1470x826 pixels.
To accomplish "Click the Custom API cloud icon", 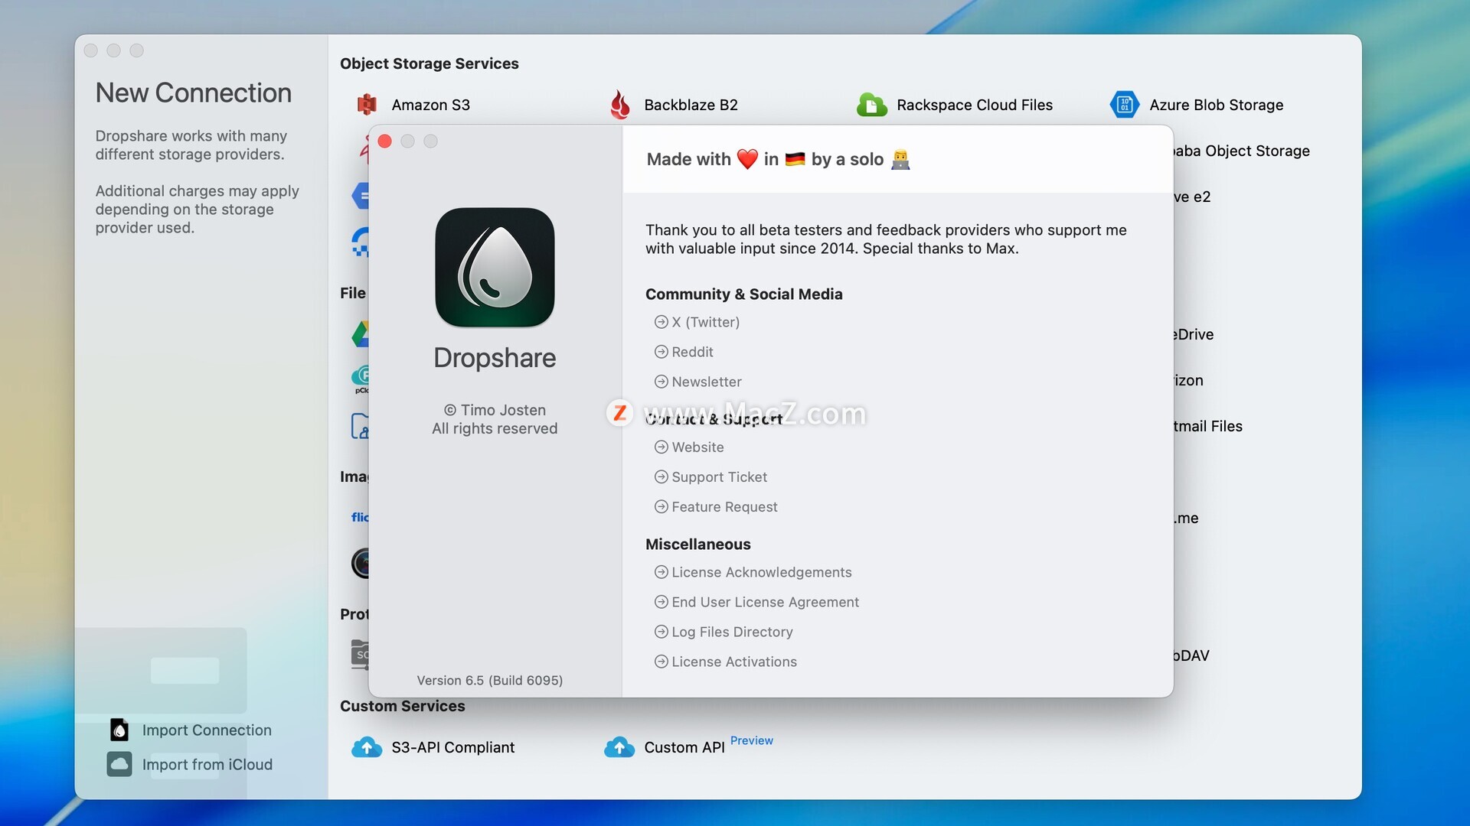I will coord(619,747).
